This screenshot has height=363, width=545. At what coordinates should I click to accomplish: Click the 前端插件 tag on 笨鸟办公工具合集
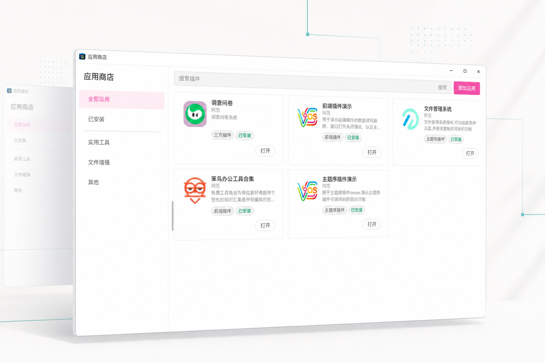pos(223,211)
